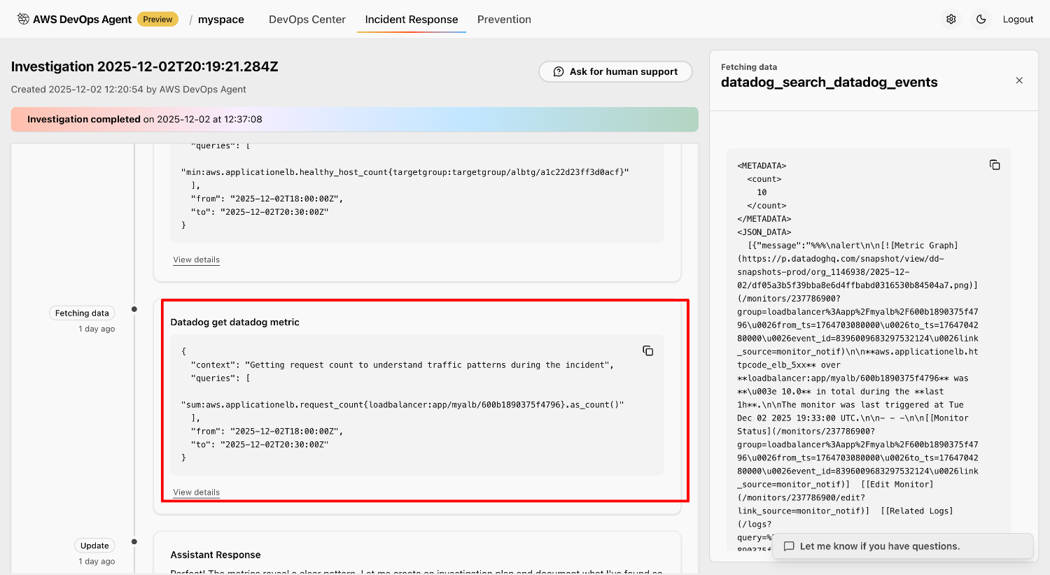Click the 1 day ago timestamp under Fetching data
Image resolution: width=1050 pixels, height=575 pixels.
(97, 329)
